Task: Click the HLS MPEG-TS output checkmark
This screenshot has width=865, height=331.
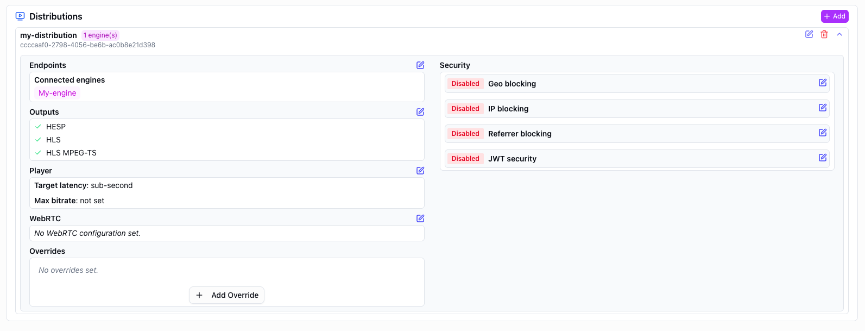Action: 38,153
